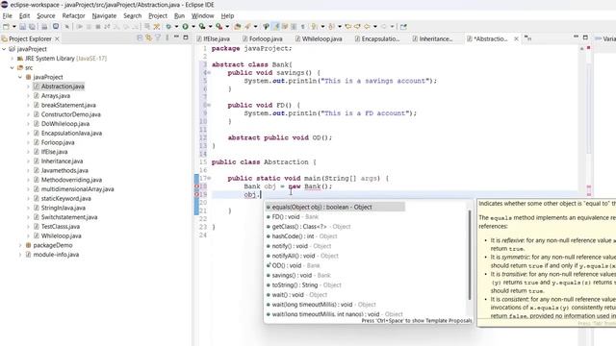This screenshot has width=616, height=346.
Task: Switch to Inheritance editor tab
Action: click(432, 38)
